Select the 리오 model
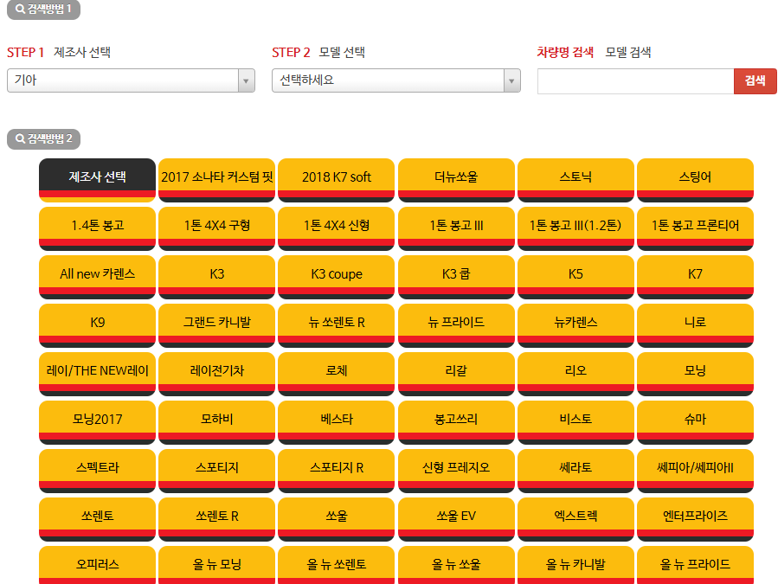This screenshot has width=778, height=584. pos(575,374)
